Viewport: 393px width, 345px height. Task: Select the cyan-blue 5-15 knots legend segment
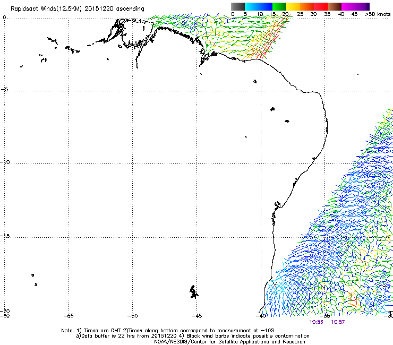coord(259,6)
